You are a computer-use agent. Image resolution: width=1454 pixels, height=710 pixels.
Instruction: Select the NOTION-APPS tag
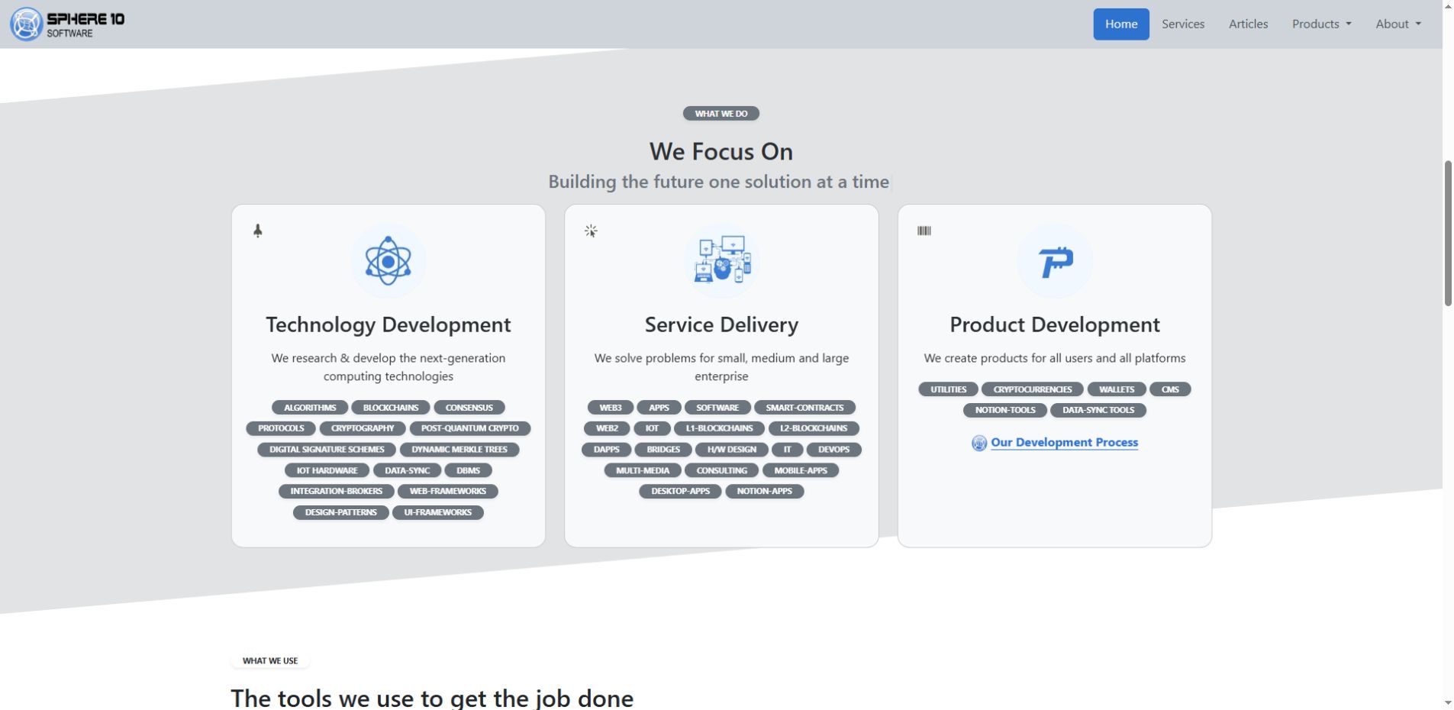pos(764,491)
